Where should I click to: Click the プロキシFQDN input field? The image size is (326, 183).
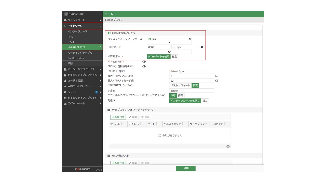pos(192,71)
